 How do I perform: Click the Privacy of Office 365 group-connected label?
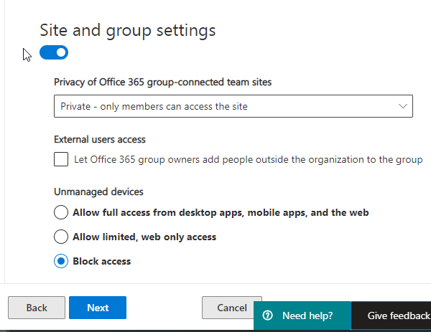[x=162, y=82]
